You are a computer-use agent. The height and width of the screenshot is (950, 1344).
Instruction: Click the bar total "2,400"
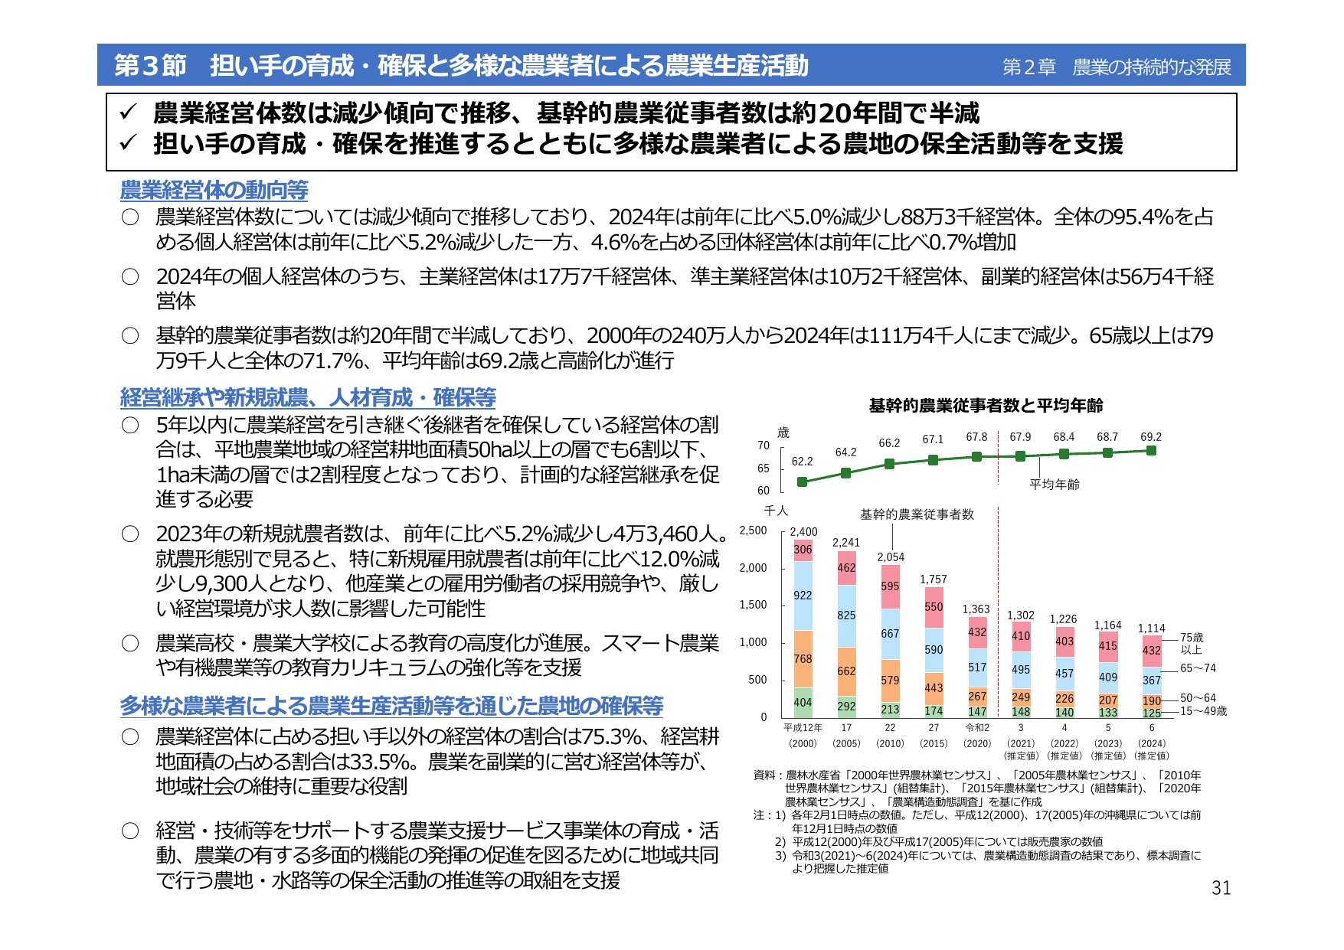click(x=803, y=532)
